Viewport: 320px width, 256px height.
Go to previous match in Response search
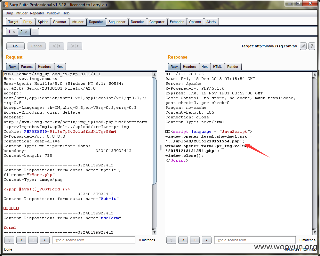183,240
